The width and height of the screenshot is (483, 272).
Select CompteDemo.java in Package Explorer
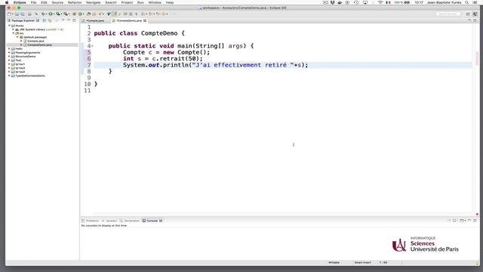39,45
